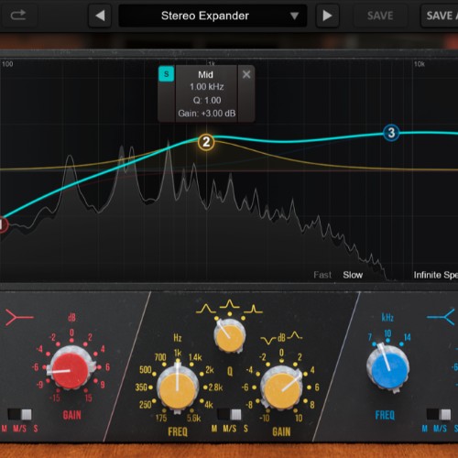Click the red low shelf GAIN knob
458x458 pixels.
[71, 370]
